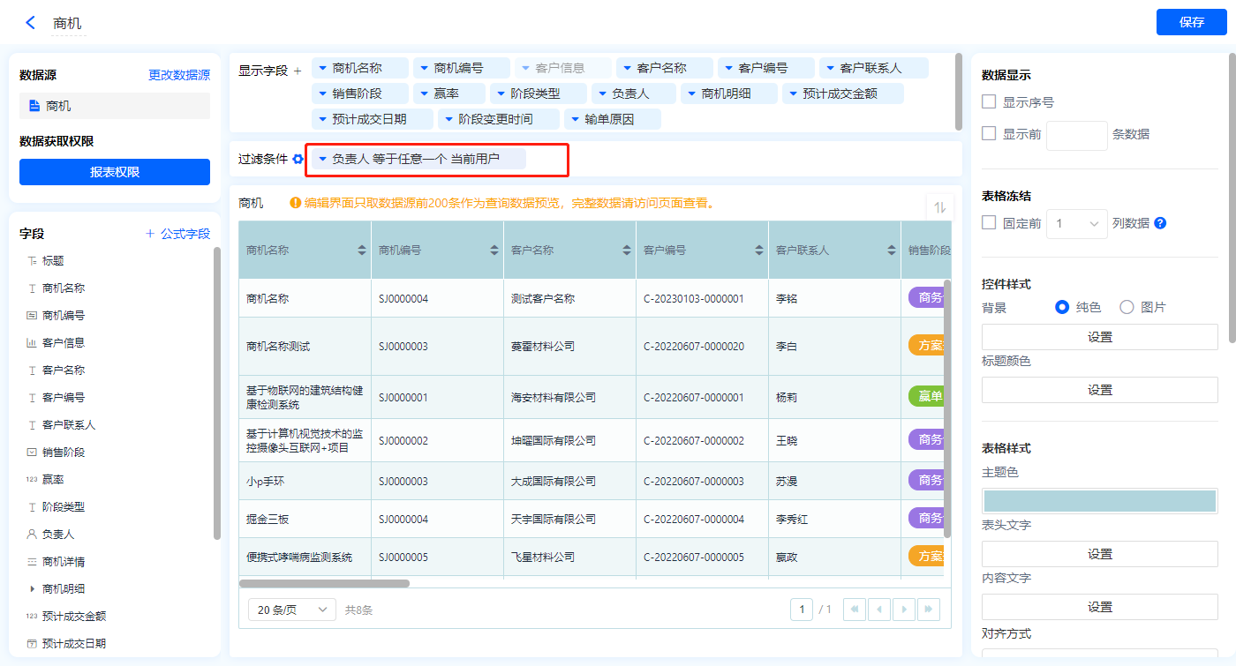Click the 更改数据源 link
Image resolution: width=1236 pixels, height=666 pixels.
179,76
